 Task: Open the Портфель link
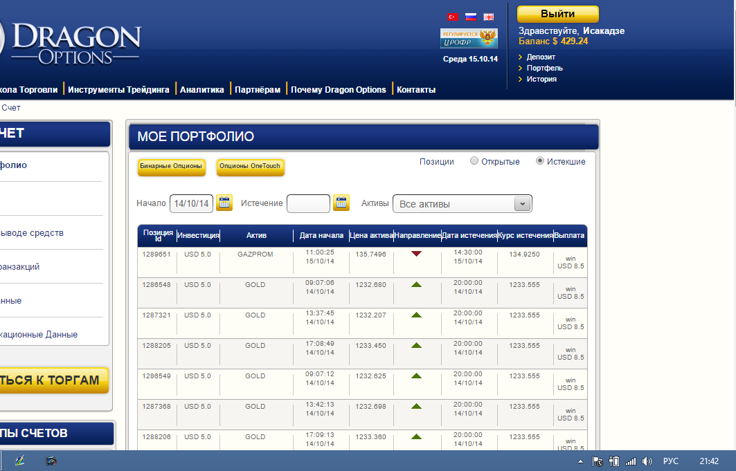(544, 68)
